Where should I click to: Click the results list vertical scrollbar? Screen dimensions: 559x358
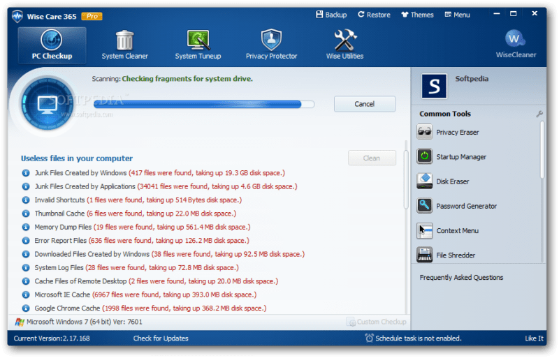[x=406, y=180]
